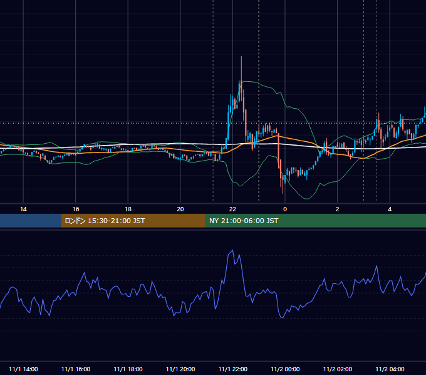Click the 11/1 18:00 time label
Image resolution: width=426 pixels, height=375 pixels.
click(x=128, y=369)
